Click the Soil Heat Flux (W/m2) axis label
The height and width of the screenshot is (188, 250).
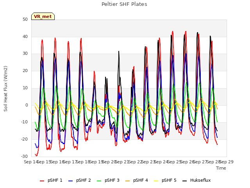5,89
